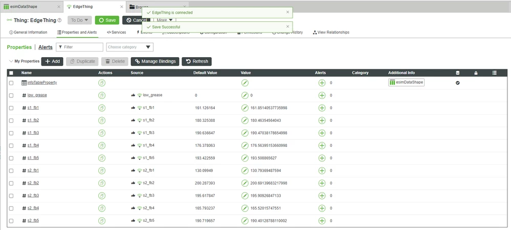Click the Refresh button
The image size is (511, 230).
(196, 61)
